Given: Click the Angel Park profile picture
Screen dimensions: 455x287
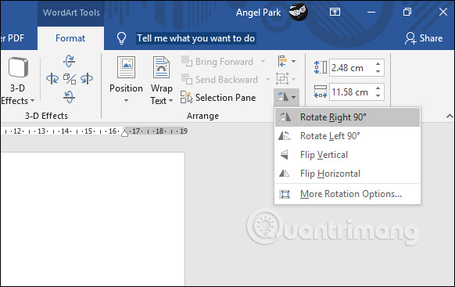Looking at the screenshot, I should 298,12.
